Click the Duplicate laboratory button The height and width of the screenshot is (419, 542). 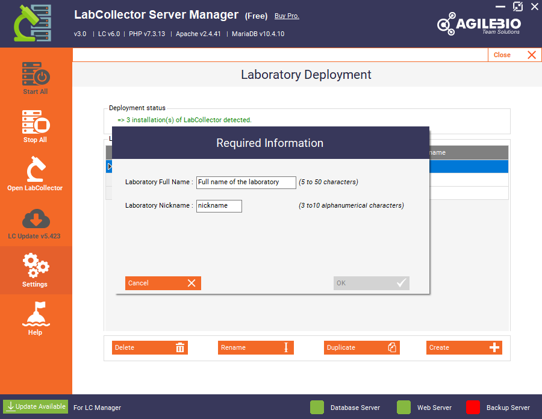(x=362, y=347)
